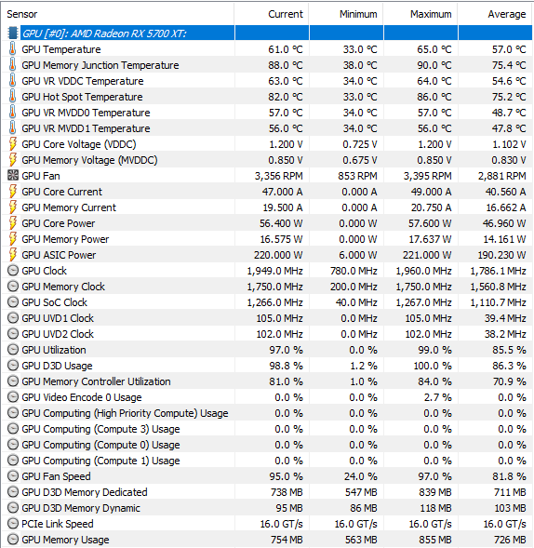Select GPU D3D Memory Dedicated label
The height and width of the screenshot is (548, 534).
85,492
